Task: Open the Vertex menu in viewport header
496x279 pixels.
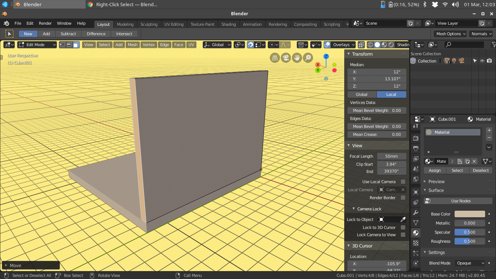Action: pyautogui.click(x=149, y=45)
